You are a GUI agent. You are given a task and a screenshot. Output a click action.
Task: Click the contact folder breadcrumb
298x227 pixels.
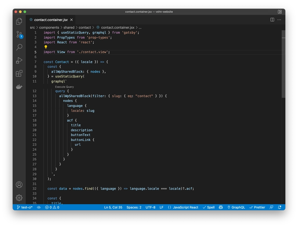85,28
